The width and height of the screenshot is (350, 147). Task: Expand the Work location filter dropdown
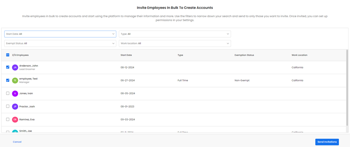click(x=174, y=43)
